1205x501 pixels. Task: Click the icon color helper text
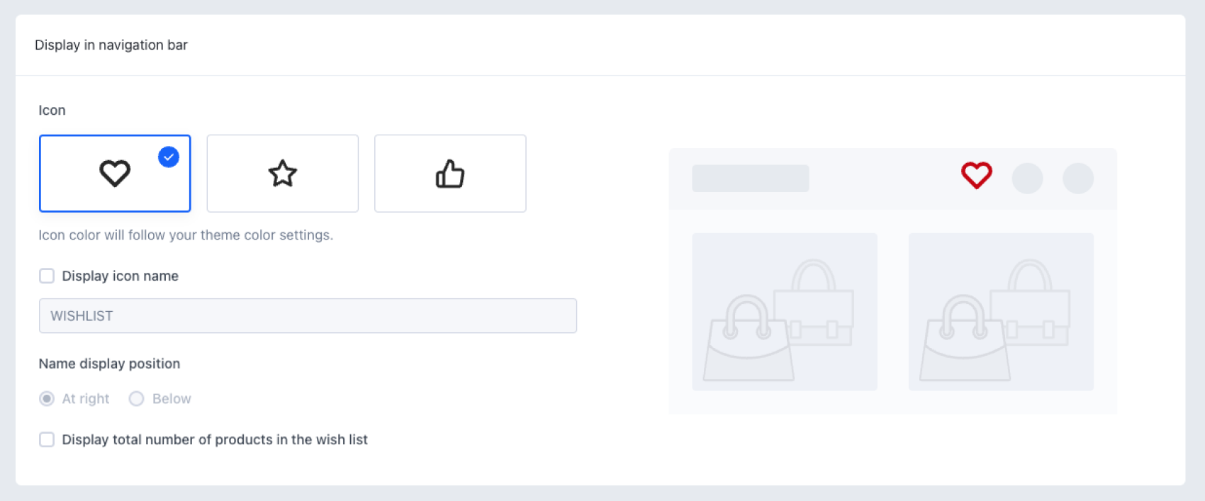(x=186, y=235)
